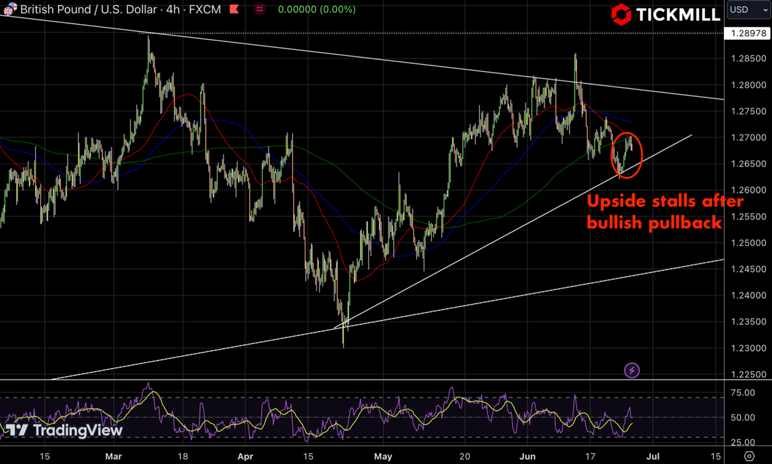Click the Jun date label on time axis
Image resolution: width=772 pixels, height=464 pixels.
tap(528, 456)
